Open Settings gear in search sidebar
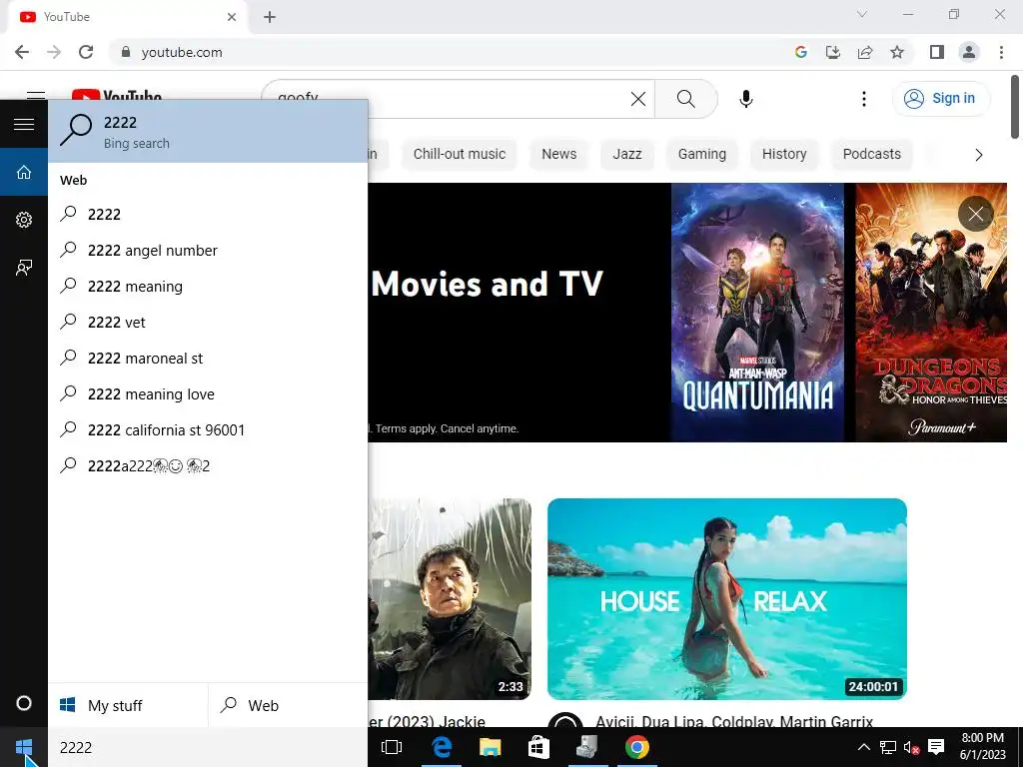 point(24,220)
